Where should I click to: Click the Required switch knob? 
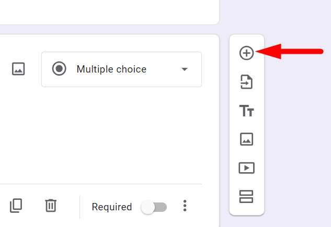[x=148, y=207]
